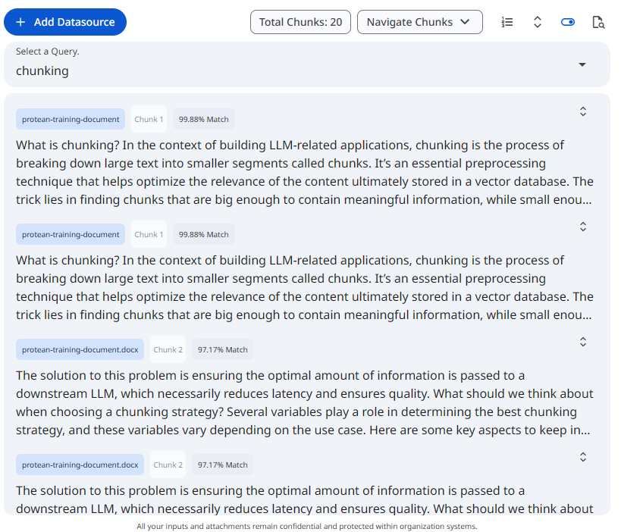Click the first "What is chunking?" text passage
This screenshot has width=621, height=532.
coord(303,172)
